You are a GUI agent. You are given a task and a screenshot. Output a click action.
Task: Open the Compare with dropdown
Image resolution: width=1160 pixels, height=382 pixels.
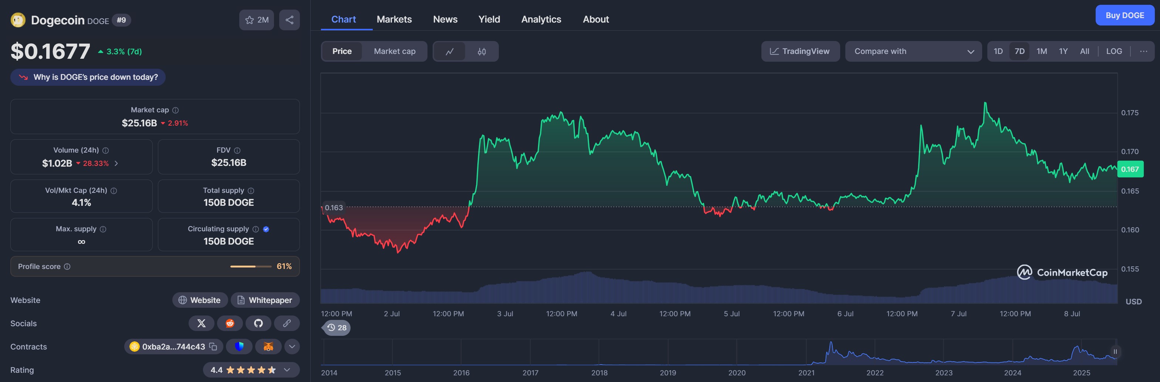tap(913, 51)
